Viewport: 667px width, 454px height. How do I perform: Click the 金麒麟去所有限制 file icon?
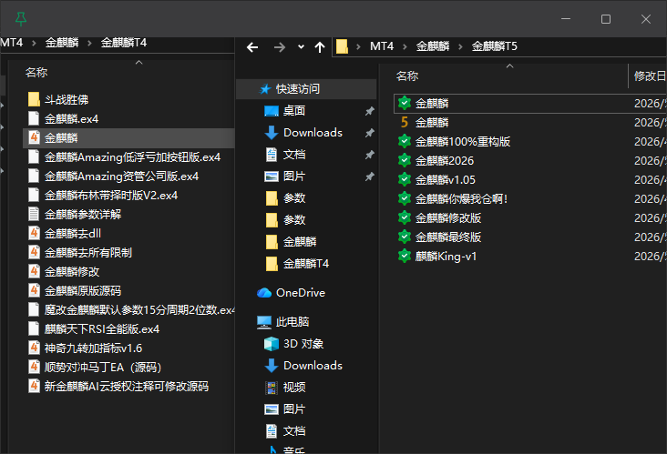(x=34, y=252)
